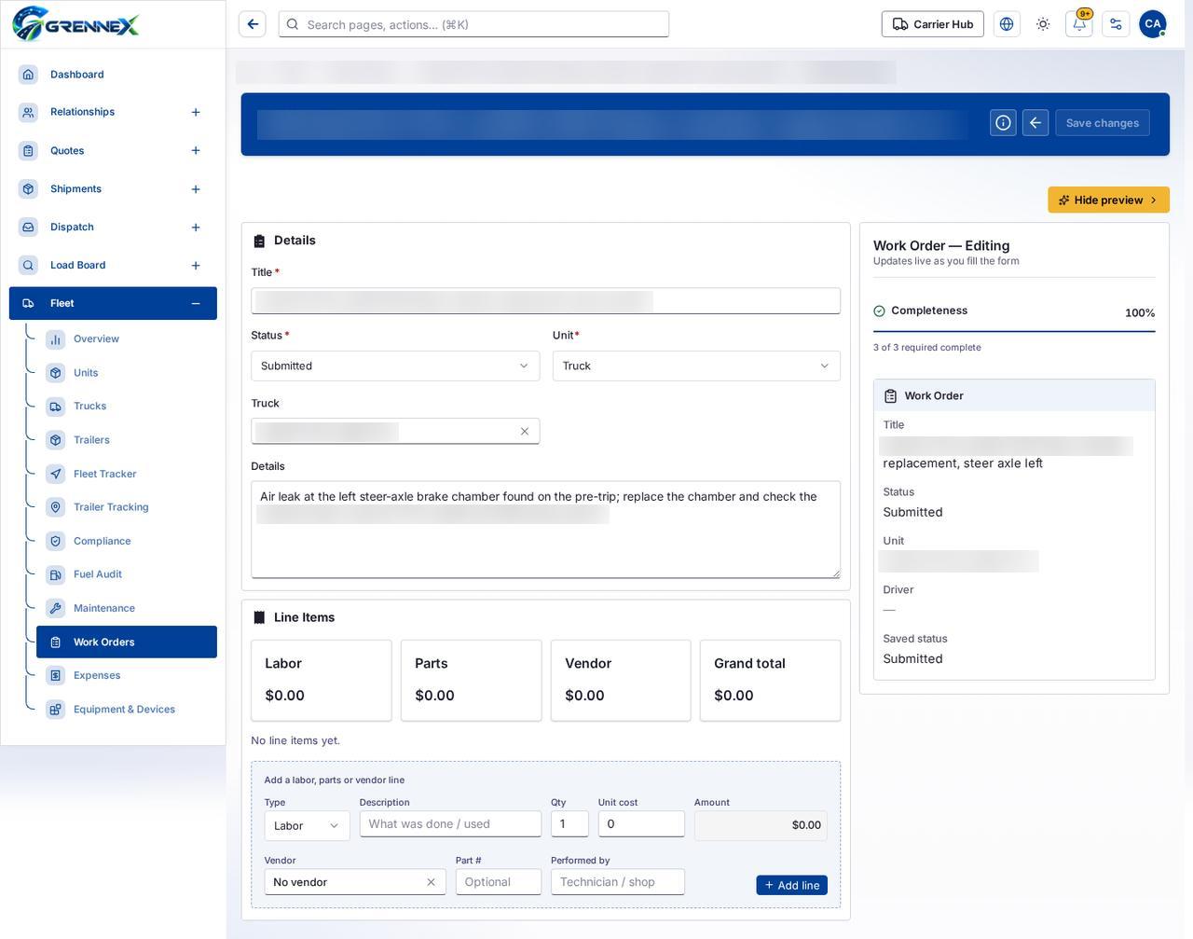Go to Maintenance in the Fleet submenu
The image size is (1193, 939).
click(104, 608)
